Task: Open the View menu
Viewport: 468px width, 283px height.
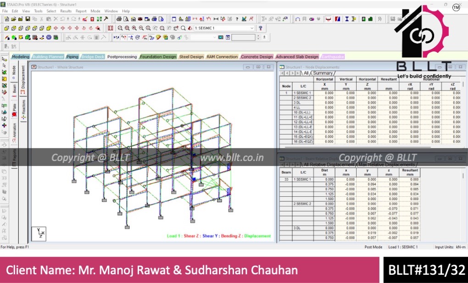Action: coord(26,11)
